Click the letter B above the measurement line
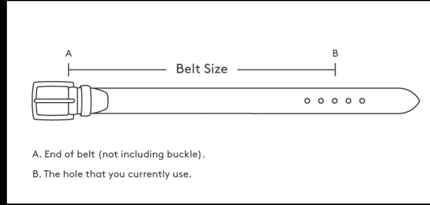 click(x=335, y=54)
